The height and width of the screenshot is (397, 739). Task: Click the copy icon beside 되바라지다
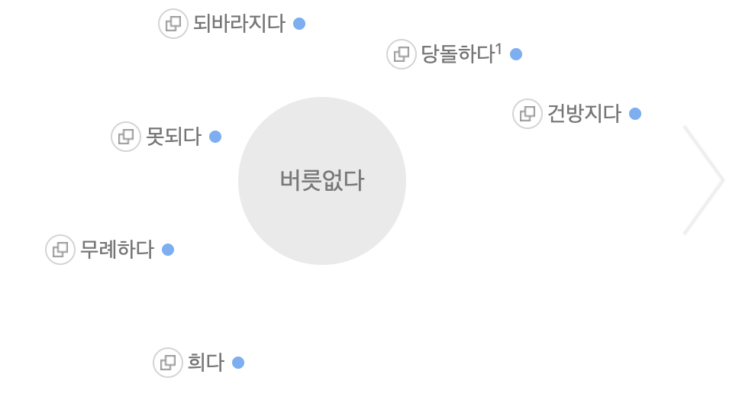tap(173, 24)
